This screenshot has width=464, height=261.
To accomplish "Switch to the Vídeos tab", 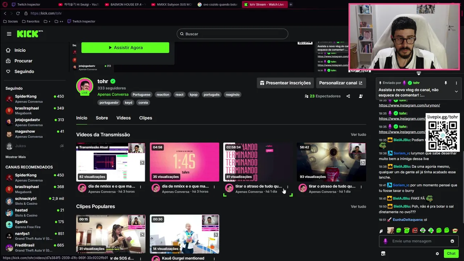I will point(123,118).
